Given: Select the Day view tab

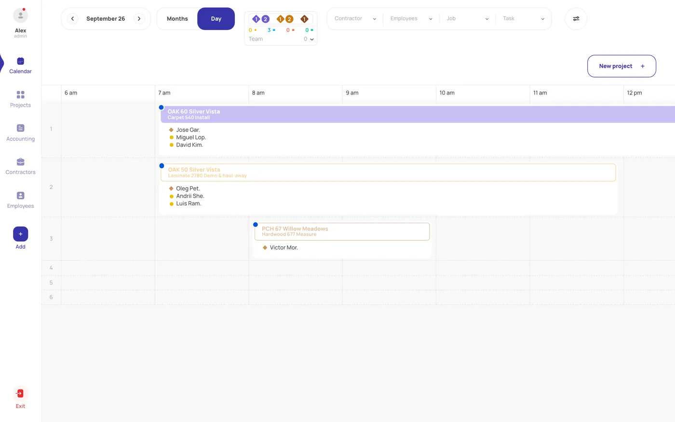Looking at the screenshot, I should point(216,19).
